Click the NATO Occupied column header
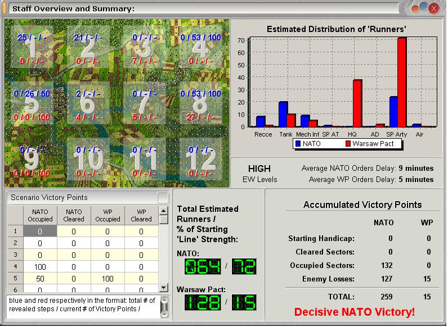This screenshot has width=448, height=327. click(x=40, y=215)
